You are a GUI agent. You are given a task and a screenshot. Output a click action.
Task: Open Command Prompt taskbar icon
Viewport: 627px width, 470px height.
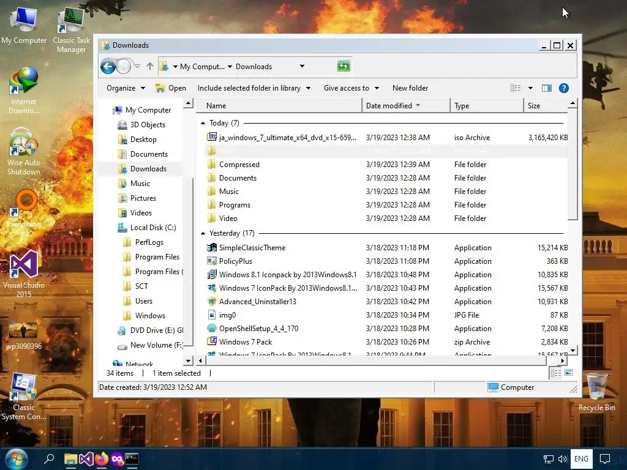click(x=132, y=459)
